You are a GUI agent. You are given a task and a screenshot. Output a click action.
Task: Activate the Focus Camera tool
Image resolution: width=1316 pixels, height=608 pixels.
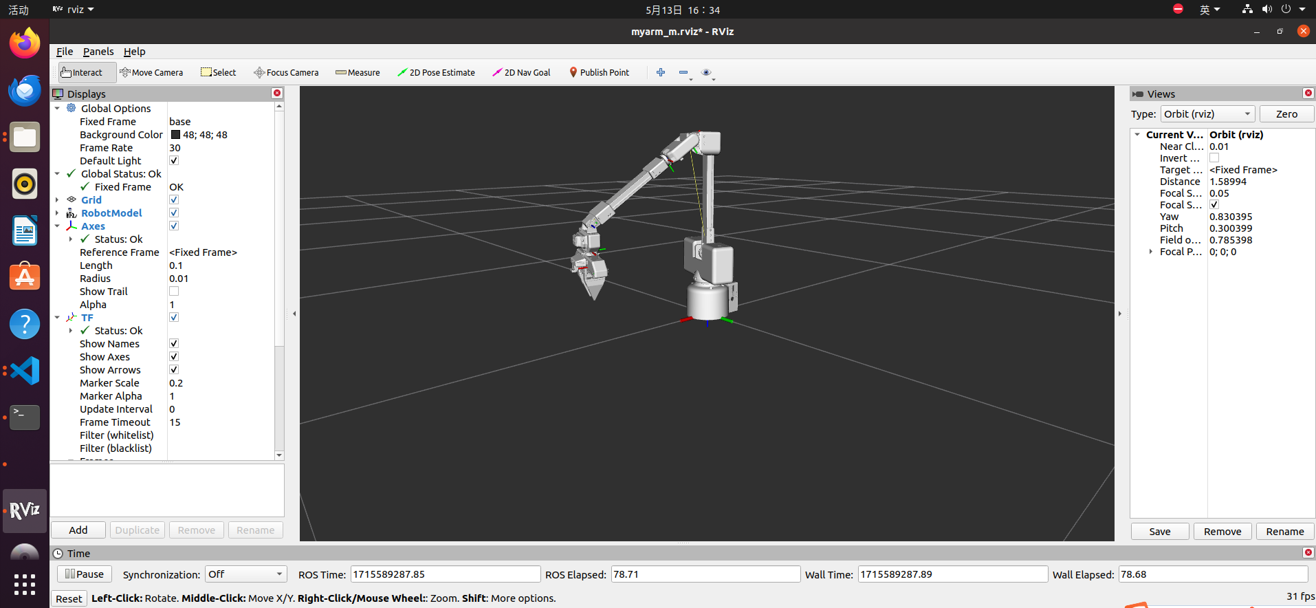(x=286, y=72)
